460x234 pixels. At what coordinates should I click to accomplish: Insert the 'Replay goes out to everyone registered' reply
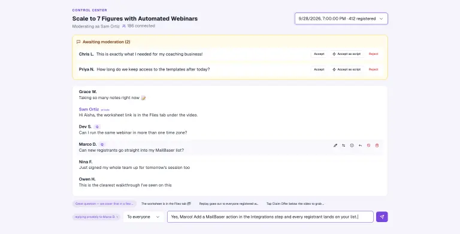pos(229,204)
